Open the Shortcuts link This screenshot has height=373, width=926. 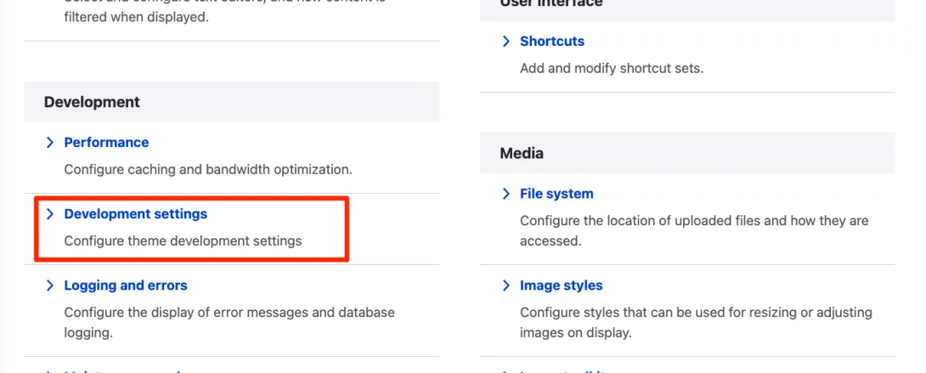[552, 42]
